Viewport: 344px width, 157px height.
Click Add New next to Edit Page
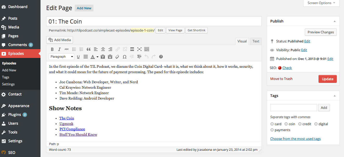coord(84,8)
